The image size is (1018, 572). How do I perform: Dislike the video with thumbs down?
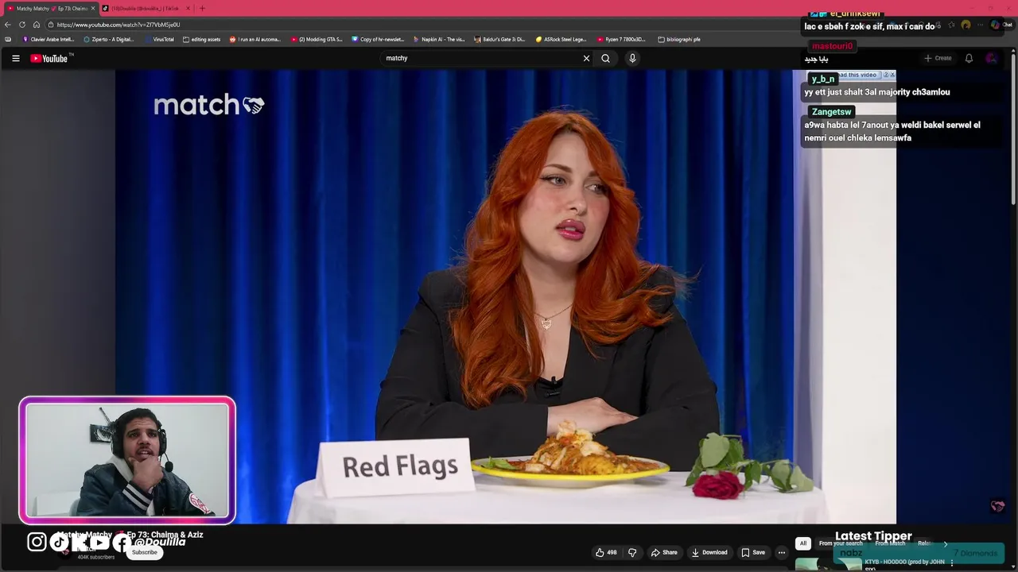pos(632,552)
